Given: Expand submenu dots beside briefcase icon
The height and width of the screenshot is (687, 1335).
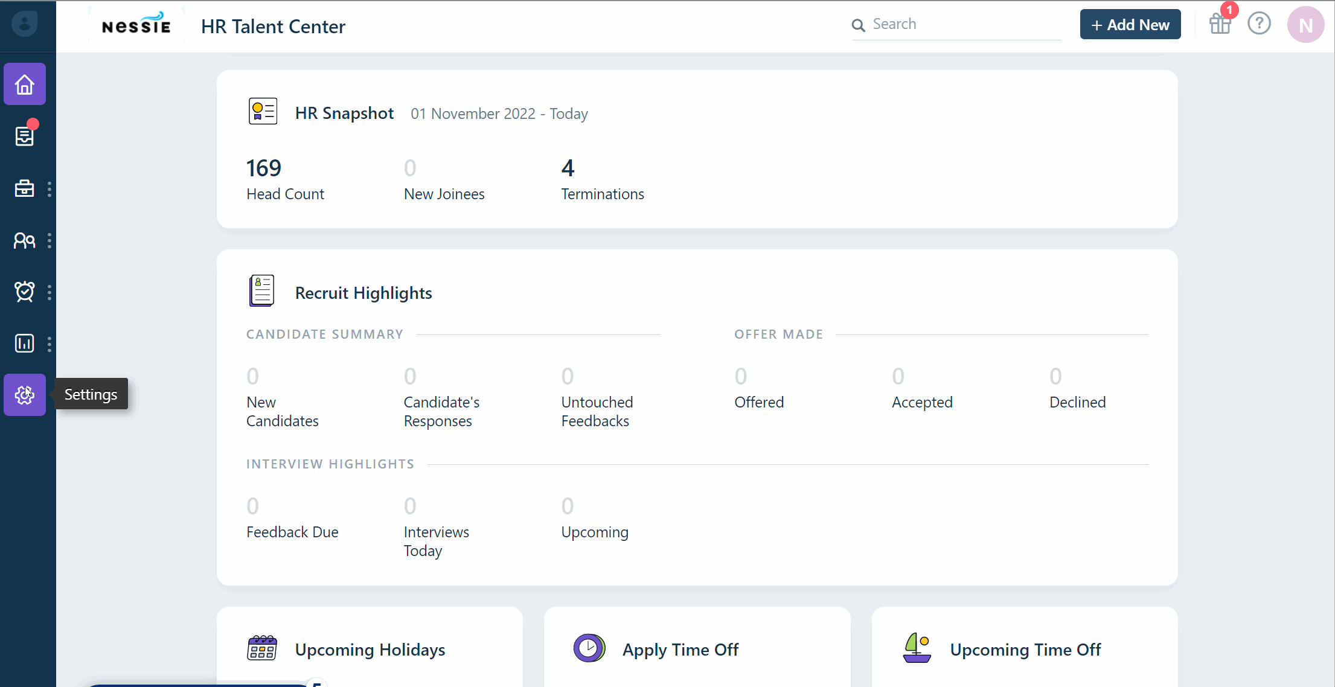Looking at the screenshot, I should (x=50, y=189).
